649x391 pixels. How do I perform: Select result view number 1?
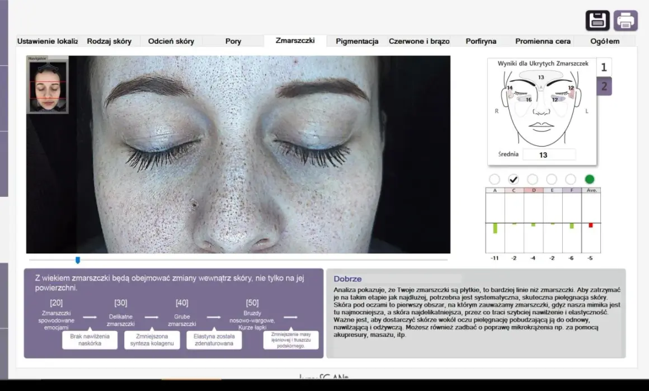pyautogui.click(x=604, y=67)
